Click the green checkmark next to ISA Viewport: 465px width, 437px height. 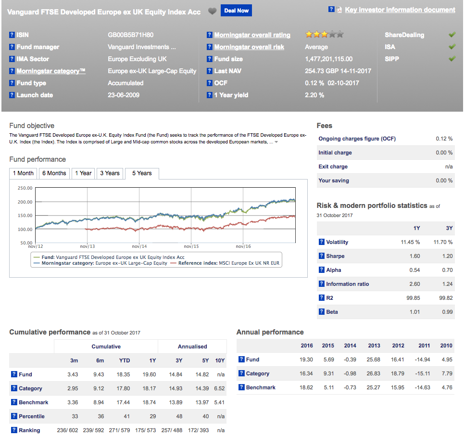click(452, 47)
